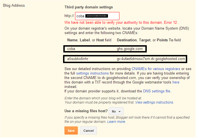Open the 'View settings instructions' link
The width and height of the screenshot is (202, 139).
(x=154, y=102)
